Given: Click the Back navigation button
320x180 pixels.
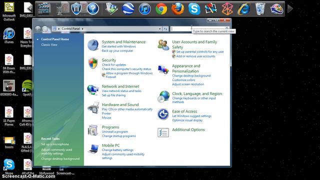Looking at the screenshot, I should pyautogui.click(x=38, y=29).
